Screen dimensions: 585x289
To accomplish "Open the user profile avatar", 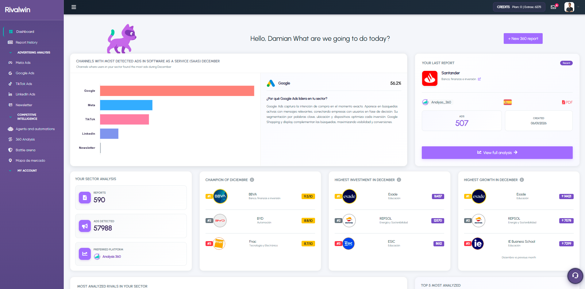I will (569, 7).
